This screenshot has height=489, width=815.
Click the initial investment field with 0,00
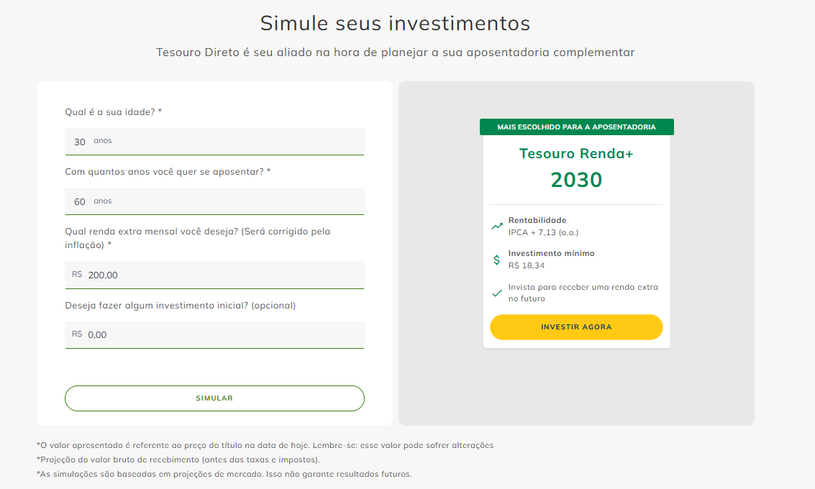point(214,334)
